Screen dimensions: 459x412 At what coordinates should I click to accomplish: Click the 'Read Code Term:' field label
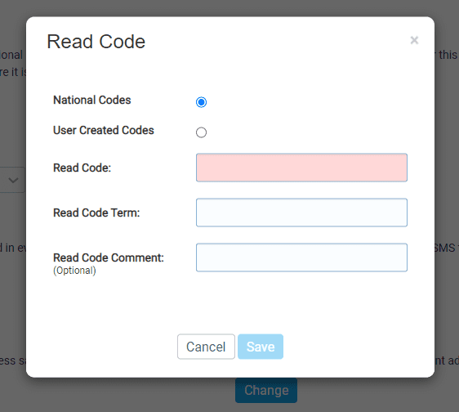(96, 213)
